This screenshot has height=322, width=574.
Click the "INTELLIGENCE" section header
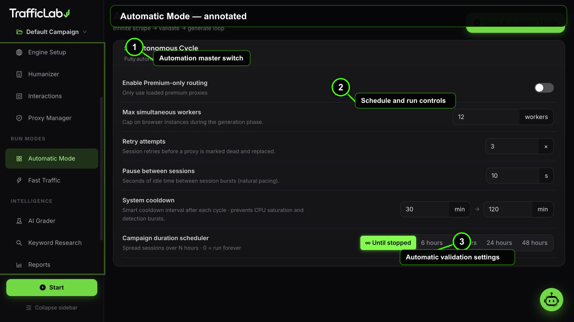tap(31, 201)
